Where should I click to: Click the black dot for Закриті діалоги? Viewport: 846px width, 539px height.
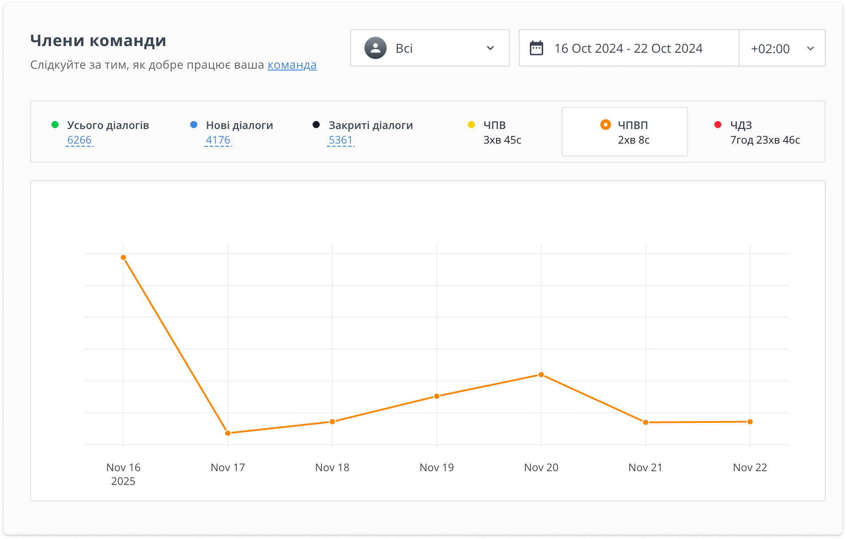(316, 125)
